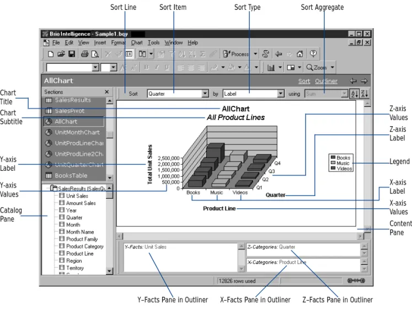Click the sort ascending A-Z button
Screen dimensions: 412x309
tap(355, 94)
